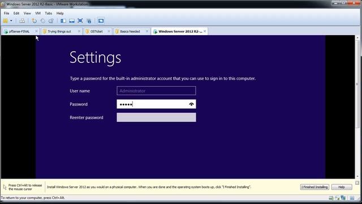This screenshot has height=204, width=362.
Task: Open the power options dropdown arrow
Action: tap(11, 21)
